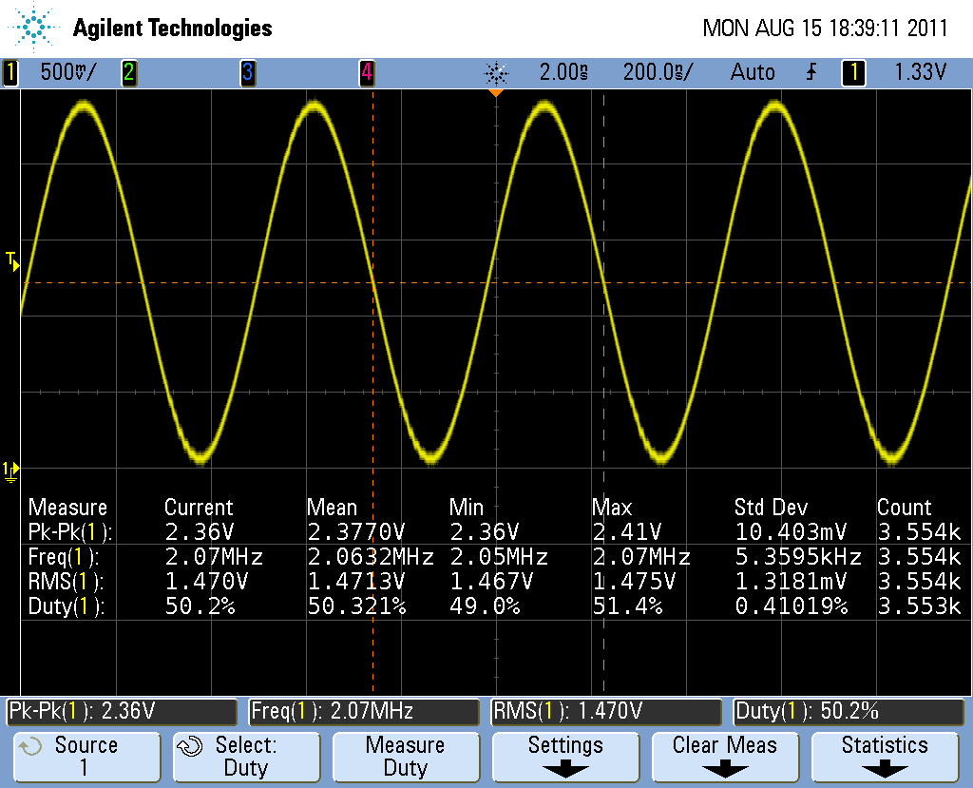Click the Pk-Pk(1) row label
Viewport: 973px width, 788px height.
[x=70, y=532]
